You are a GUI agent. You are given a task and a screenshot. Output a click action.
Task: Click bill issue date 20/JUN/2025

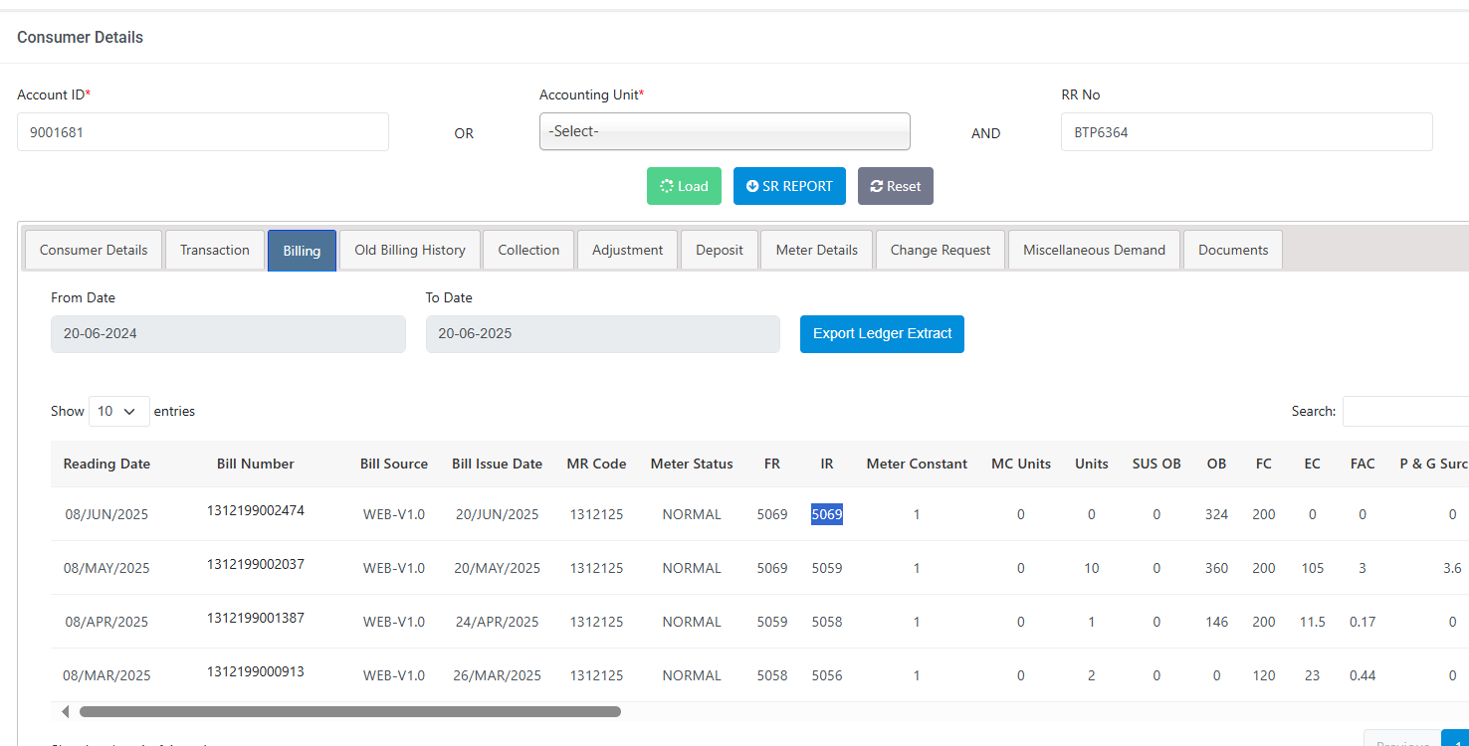(498, 514)
